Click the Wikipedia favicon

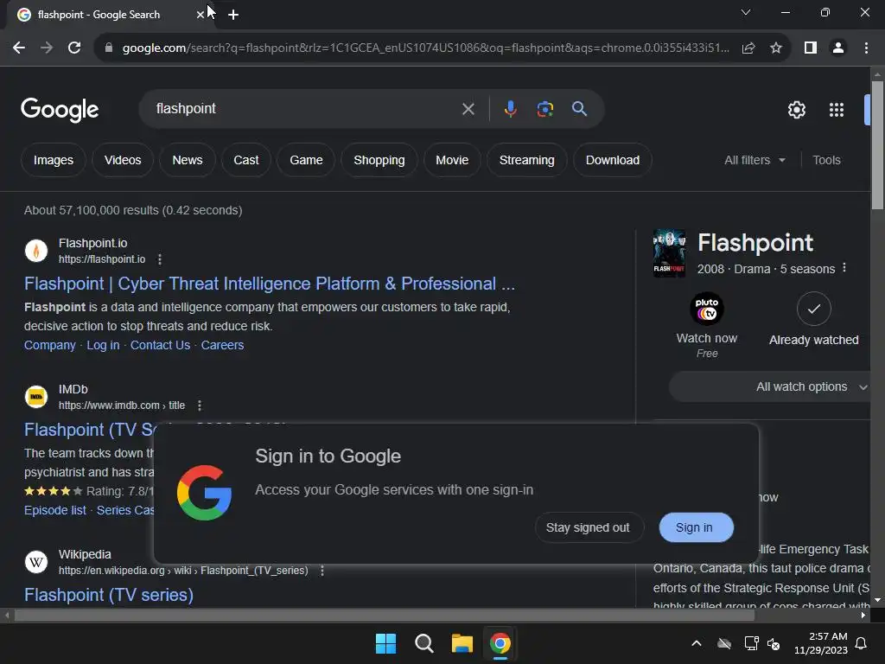36,562
